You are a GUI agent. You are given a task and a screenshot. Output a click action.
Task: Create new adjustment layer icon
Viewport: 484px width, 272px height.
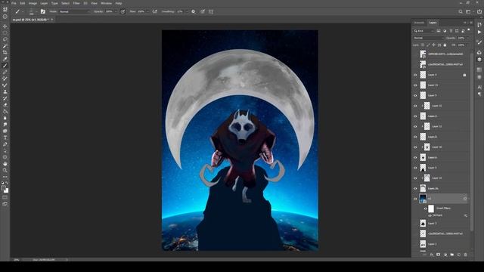tap(445, 255)
